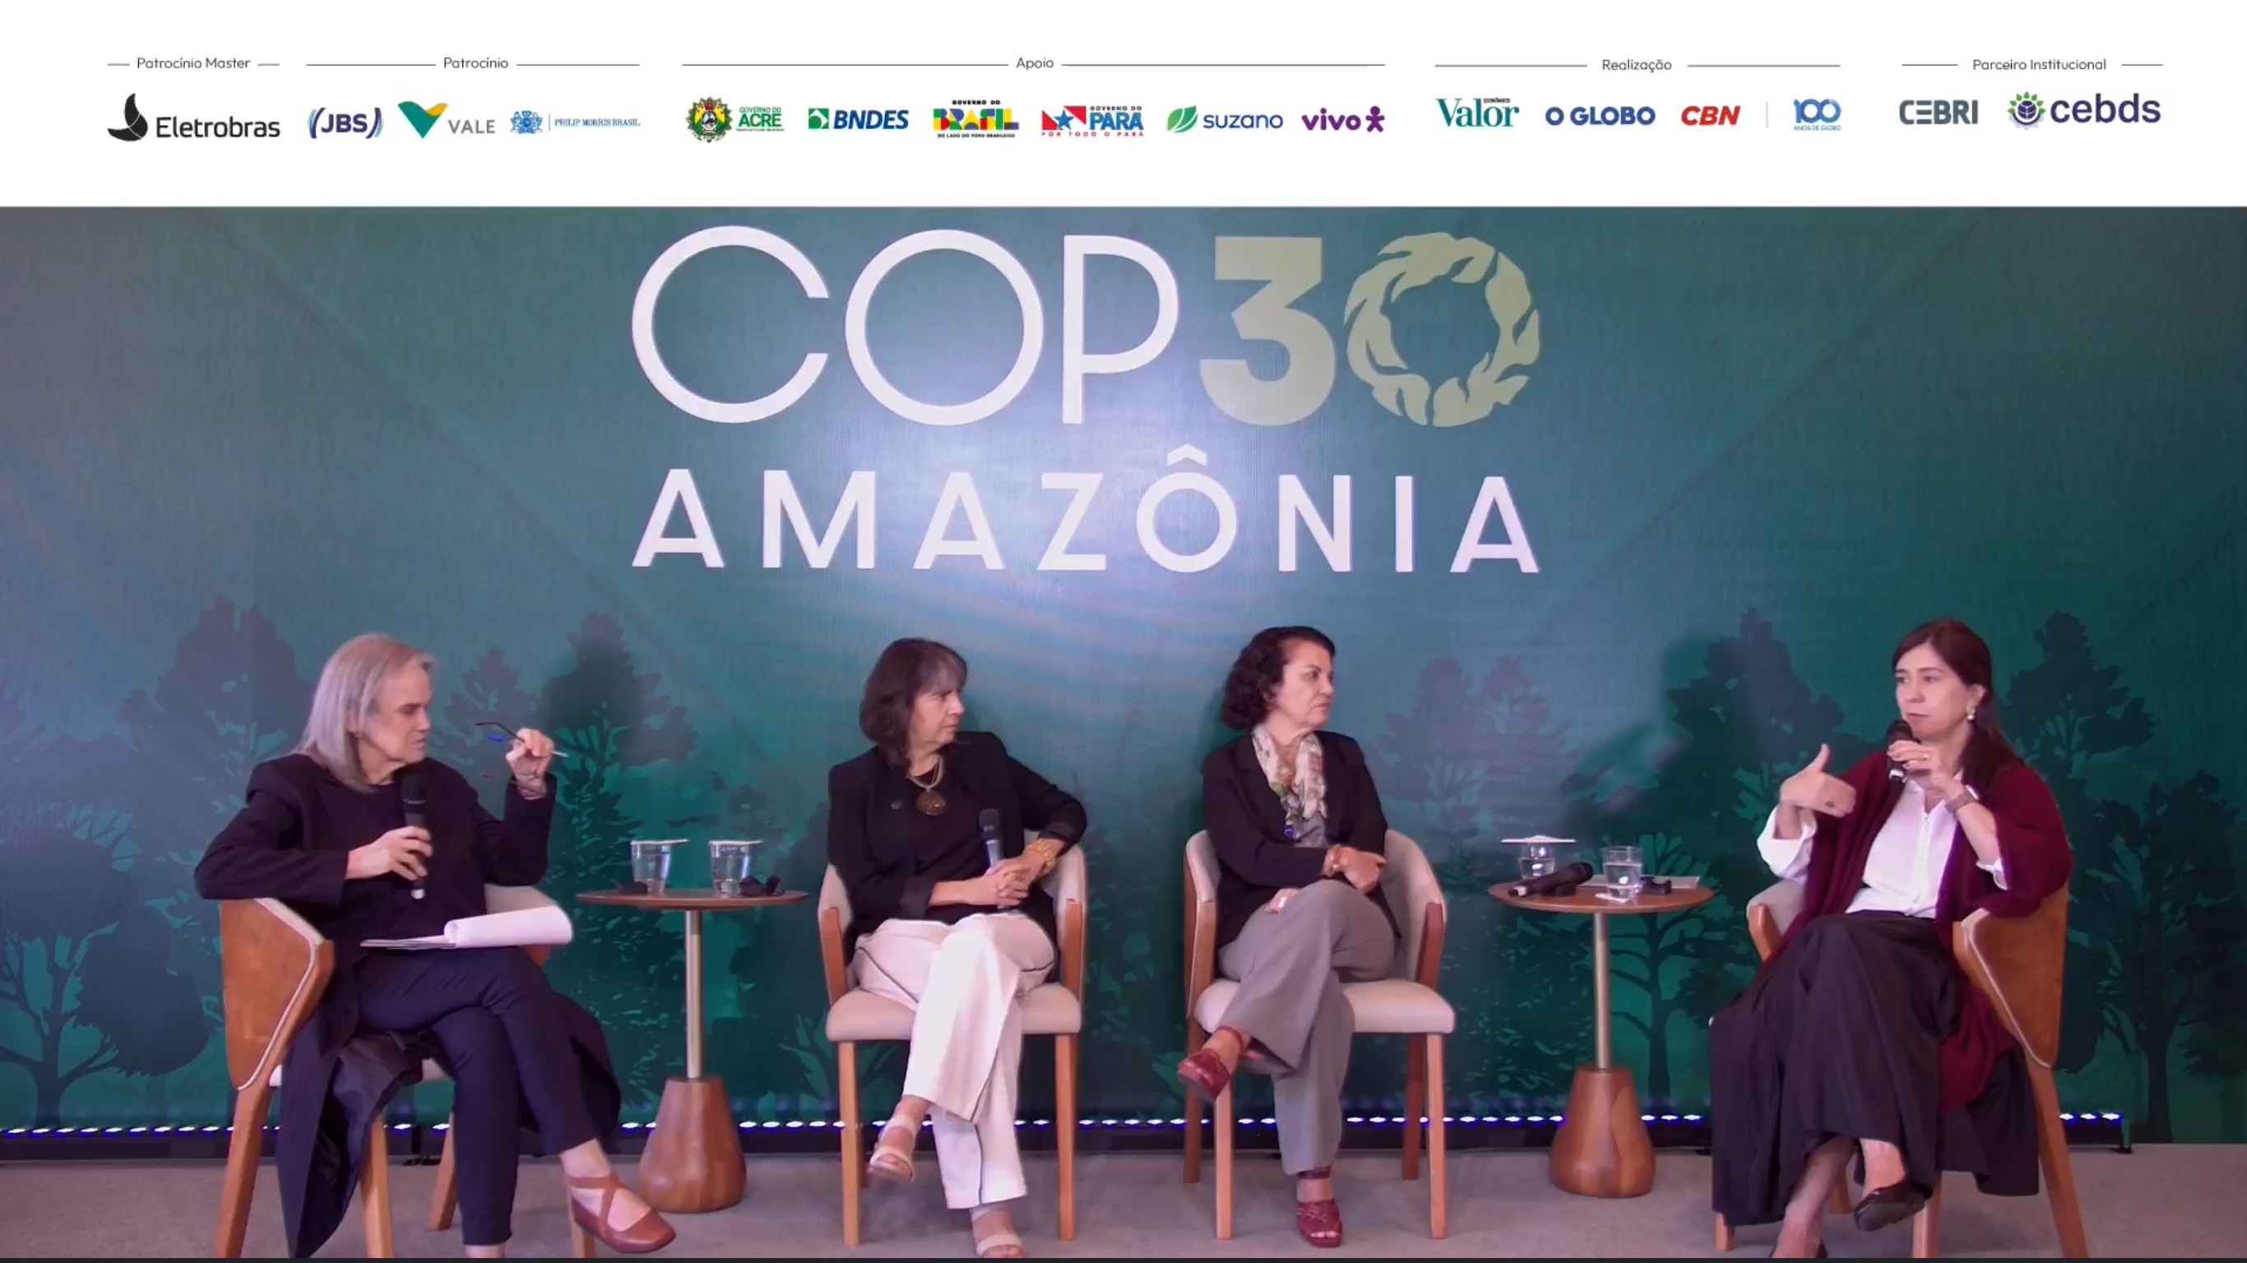This screenshot has height=1263, width=2247.
Task: Select the Vale logo
Action: pos(447,119)
